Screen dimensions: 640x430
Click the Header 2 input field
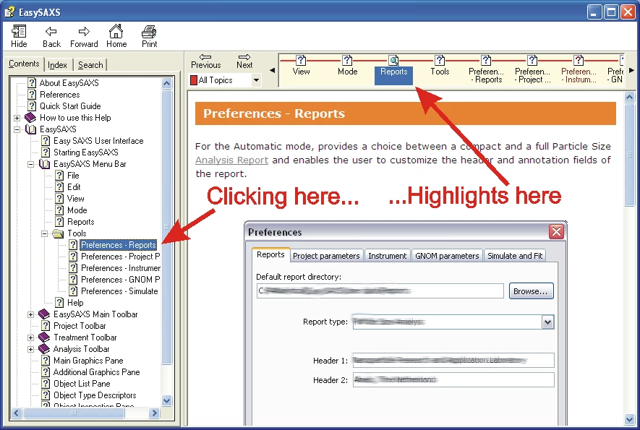click(x=453, y=380)
